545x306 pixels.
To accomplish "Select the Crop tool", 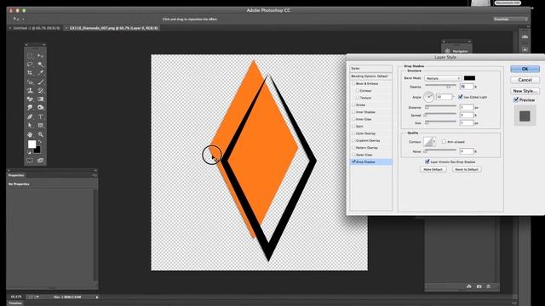I will 30,73.
